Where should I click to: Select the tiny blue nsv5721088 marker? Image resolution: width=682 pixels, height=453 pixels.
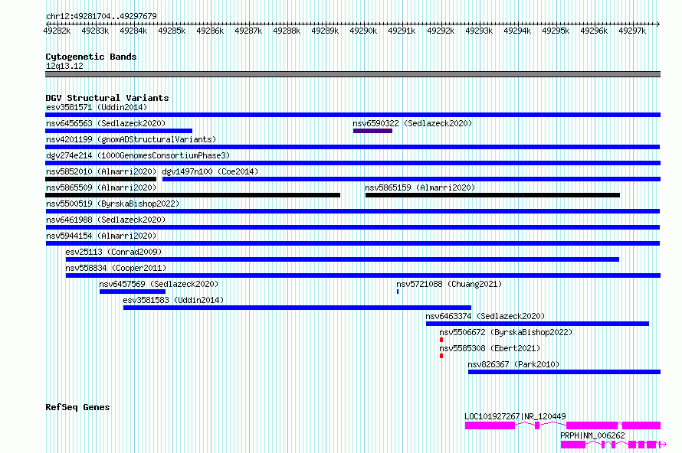(x=398, y=292)
